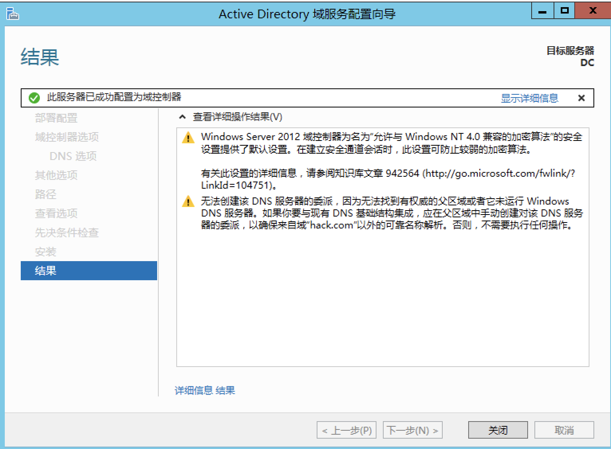Viewport: 611px width, 449px height.
Task: Click the NT 4.0 encryption warning icon
Action: click(188, 138)
